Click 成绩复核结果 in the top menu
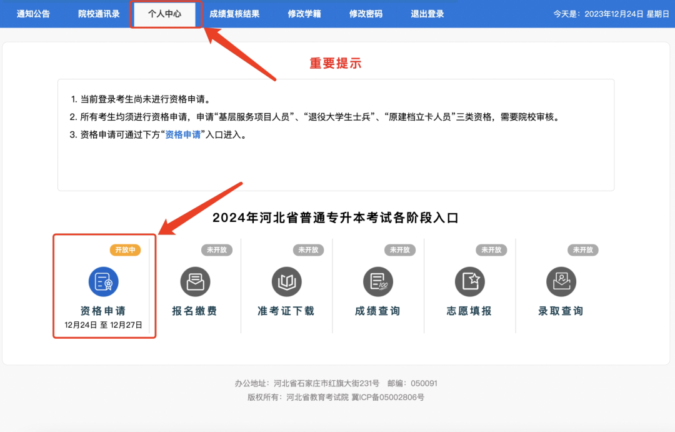The image size is (675, 432). 234,13
